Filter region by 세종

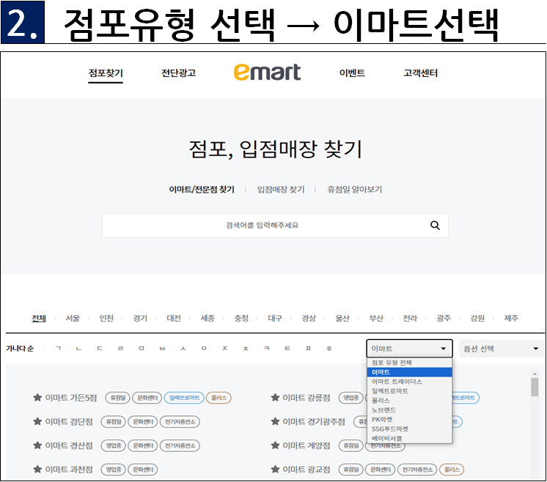[208, 318]
